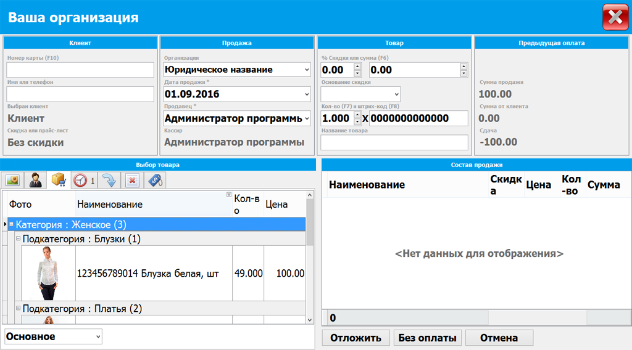This screenshot has height=350, width=632.
Task: Click the Сумма продажи value 100.00
Action: tap(495, 94)
